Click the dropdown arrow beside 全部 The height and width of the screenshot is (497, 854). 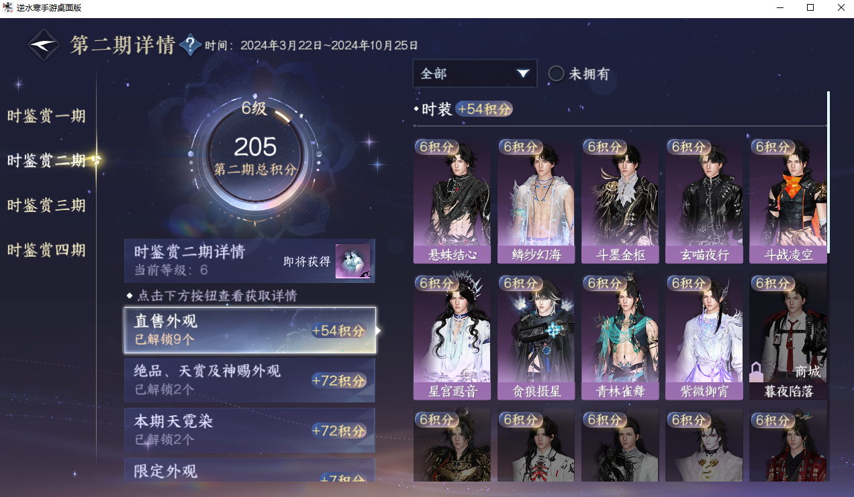click(x=523, y=74)
